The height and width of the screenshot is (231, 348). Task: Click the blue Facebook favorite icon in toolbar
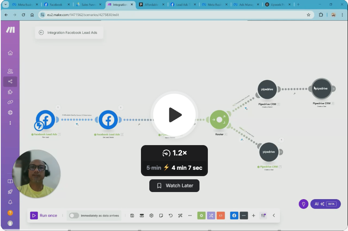coord(234,215)
